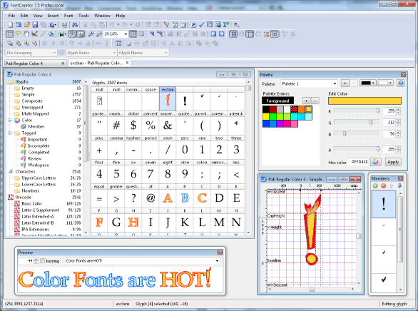Toggle the Kerning checkbox in Preview

[42, 261]
